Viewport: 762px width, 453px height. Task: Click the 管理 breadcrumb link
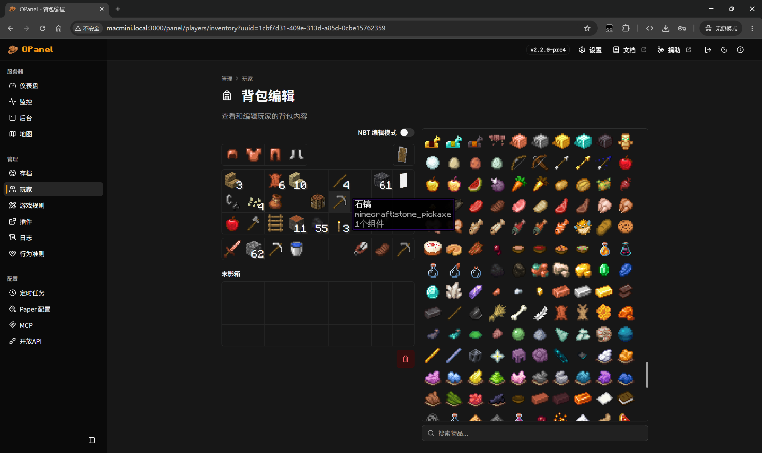tap(227, 79)
